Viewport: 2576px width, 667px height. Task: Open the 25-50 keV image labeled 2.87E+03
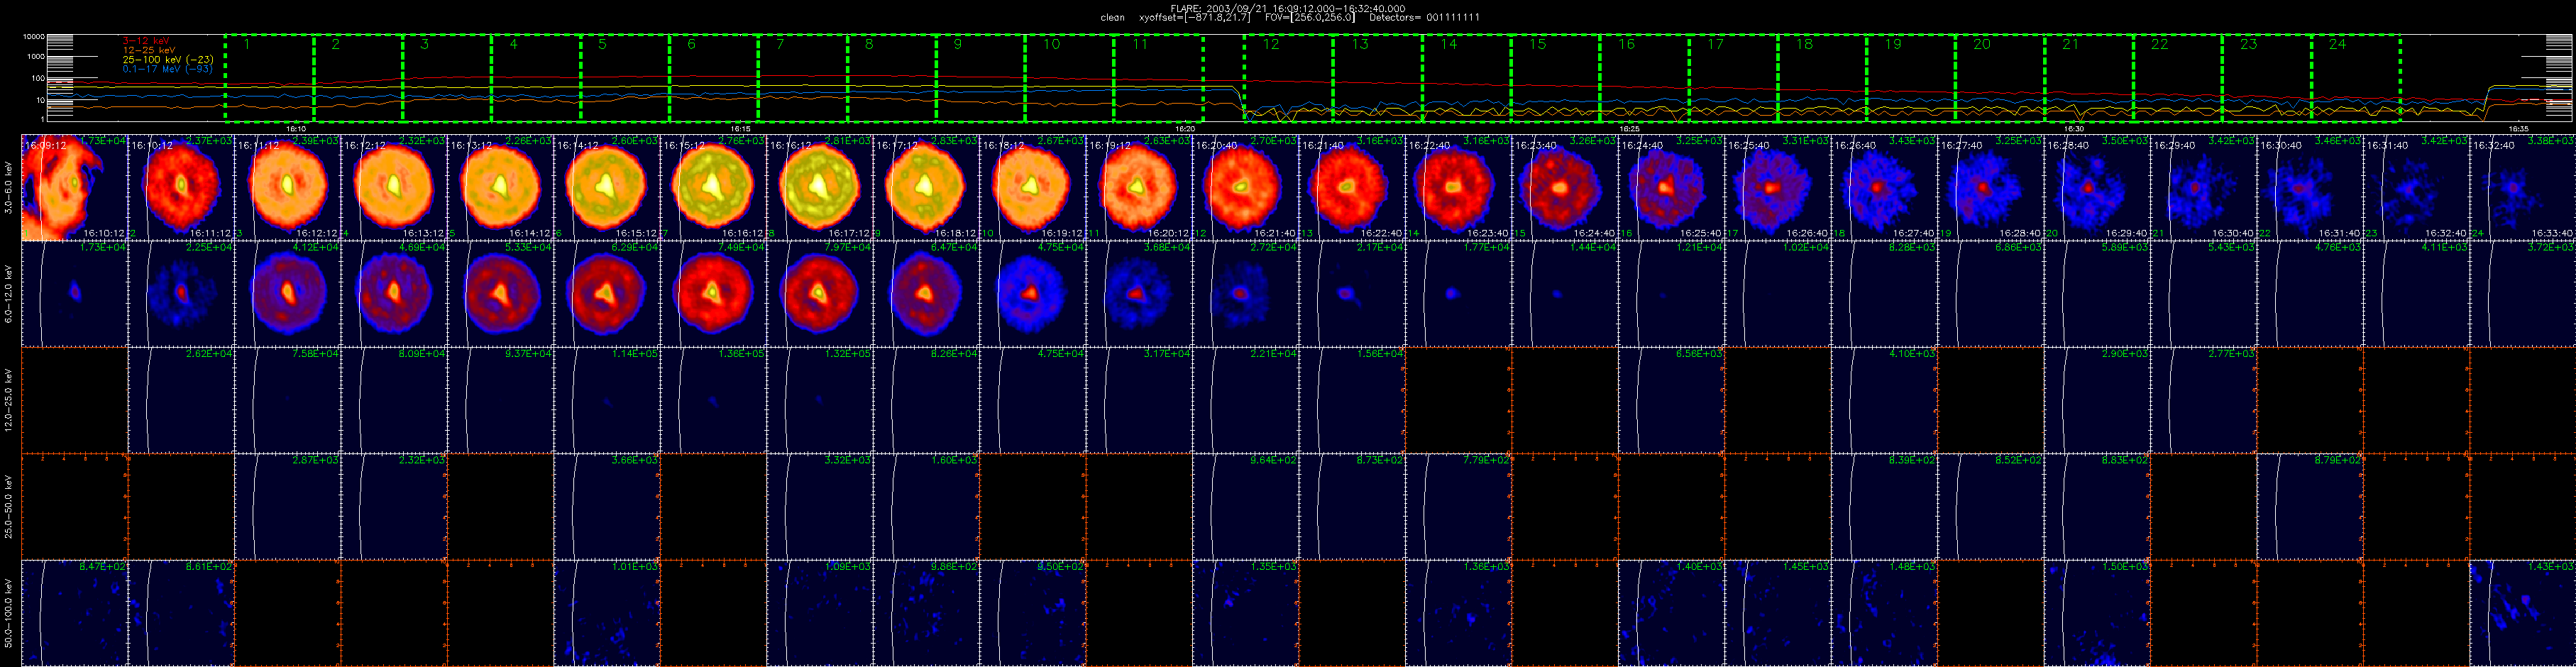[288, 506]
